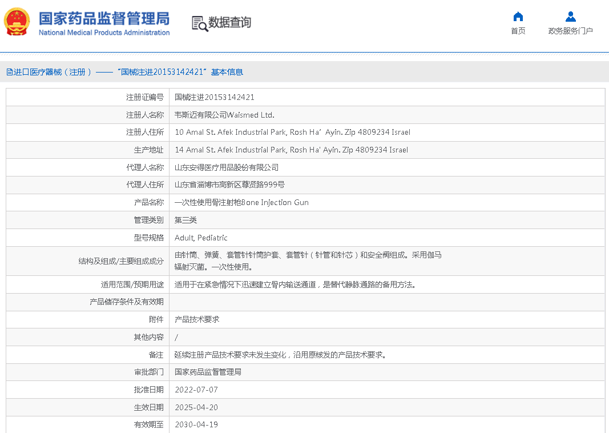The width and height of the screenshot is (609, 433).
Task: Click the 政务服务门户 person icon
Action: 570,17
